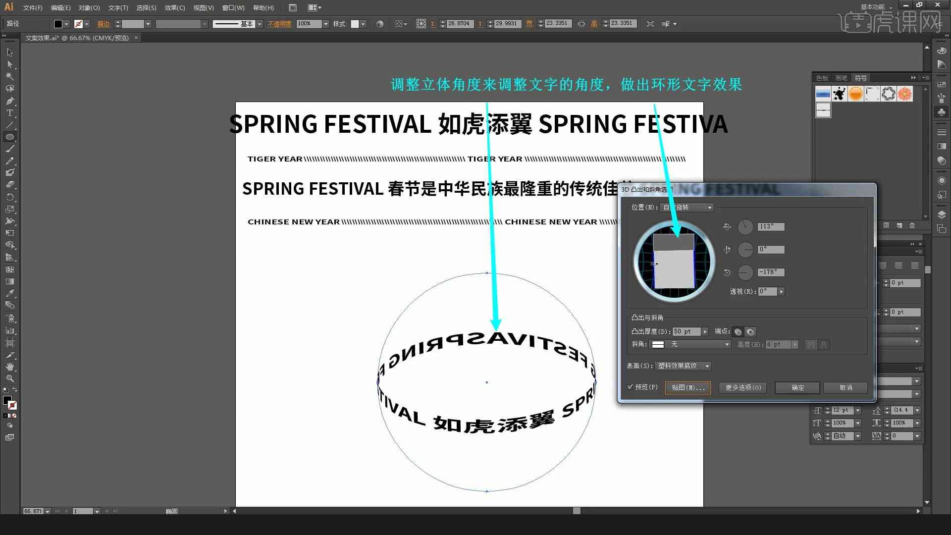Open the 文字(T) menu from menu bar
951x535 pixels.
pos(115,7)
